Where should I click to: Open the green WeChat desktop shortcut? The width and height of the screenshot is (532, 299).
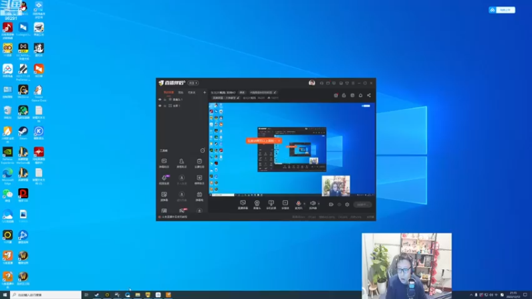7,195
